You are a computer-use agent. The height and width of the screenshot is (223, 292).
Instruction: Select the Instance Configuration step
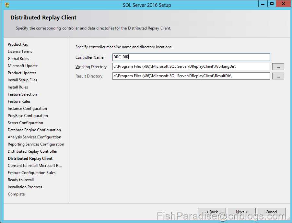(x=27, y=109)
